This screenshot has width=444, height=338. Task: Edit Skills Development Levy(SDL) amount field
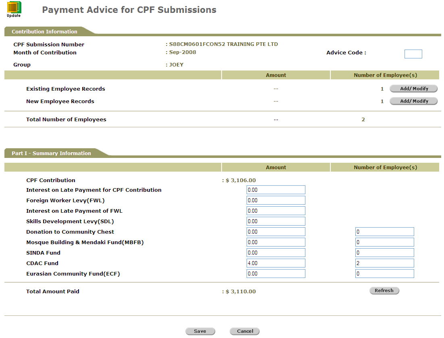(x=276, y=221)
